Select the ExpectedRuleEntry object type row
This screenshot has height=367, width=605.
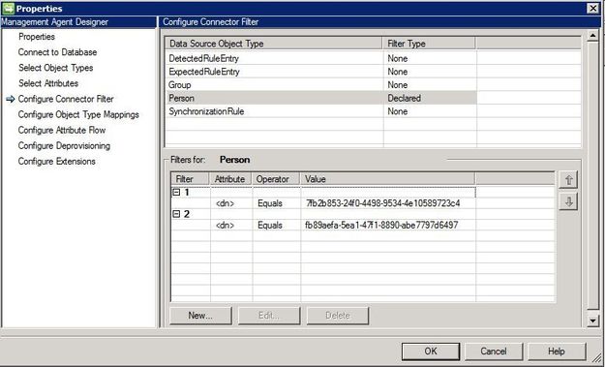(321, 72)
